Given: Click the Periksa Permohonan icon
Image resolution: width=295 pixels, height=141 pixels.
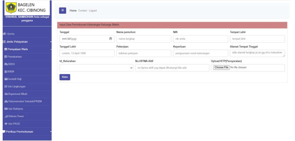Looking at the screenshot, I should 4,132.
